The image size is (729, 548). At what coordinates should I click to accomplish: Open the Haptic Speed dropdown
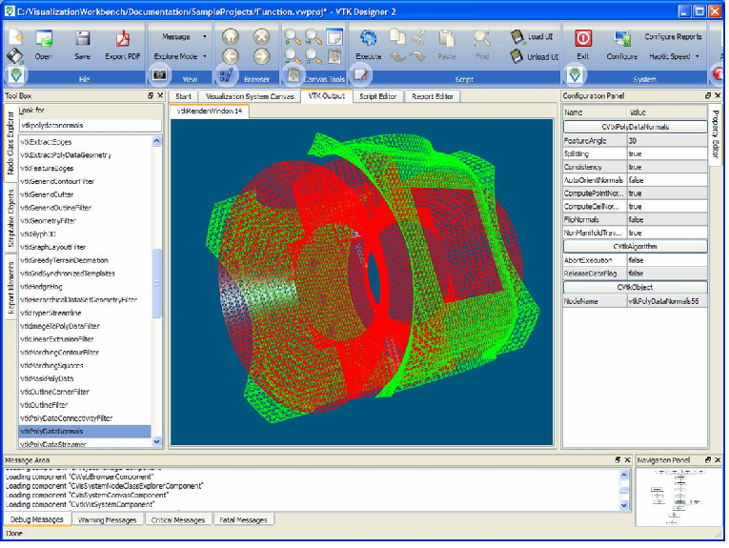(697, 56)
